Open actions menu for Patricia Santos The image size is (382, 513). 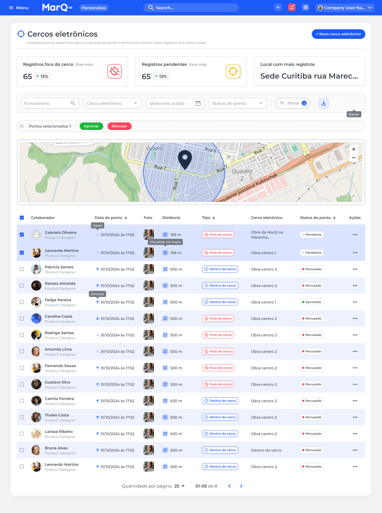(355, 269)
